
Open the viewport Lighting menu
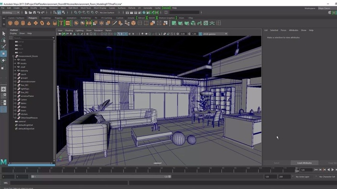click(x=79, y=30)
